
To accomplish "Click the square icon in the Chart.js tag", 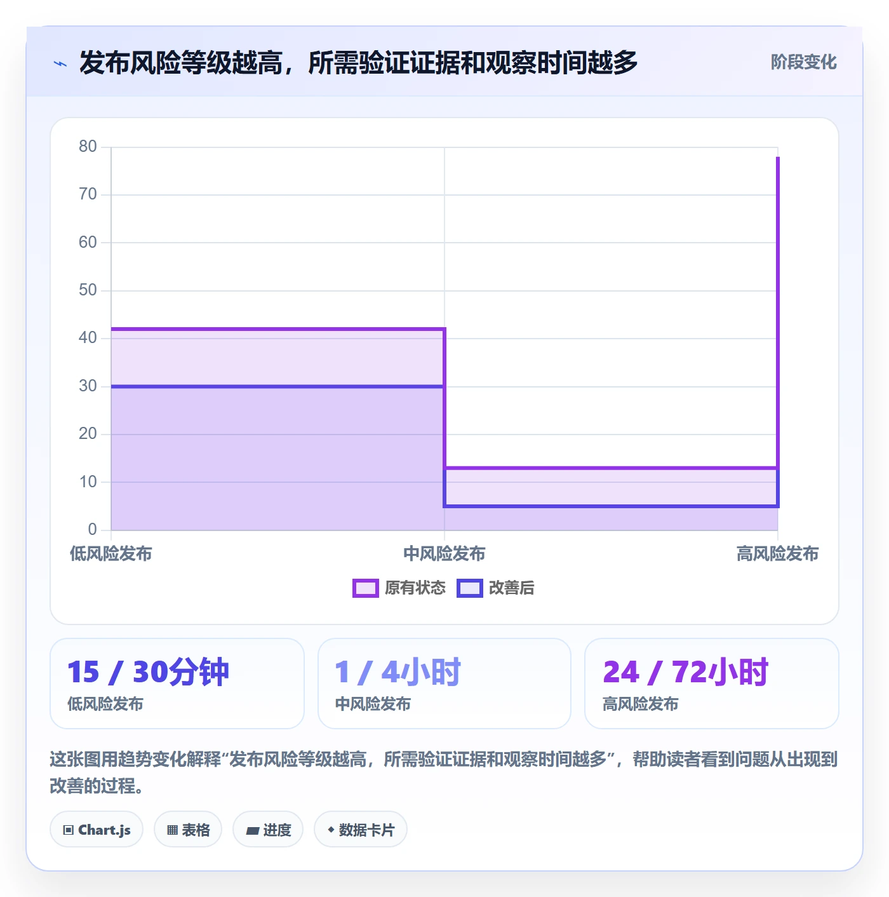I will click(69, 830).
